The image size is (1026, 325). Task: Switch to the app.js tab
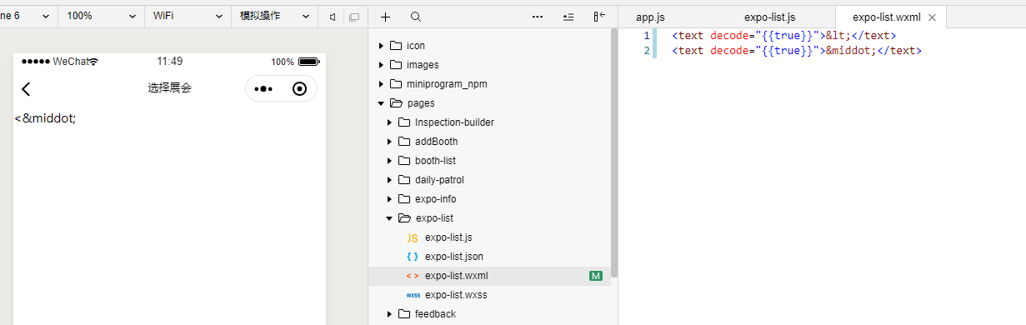click(650, 17)
